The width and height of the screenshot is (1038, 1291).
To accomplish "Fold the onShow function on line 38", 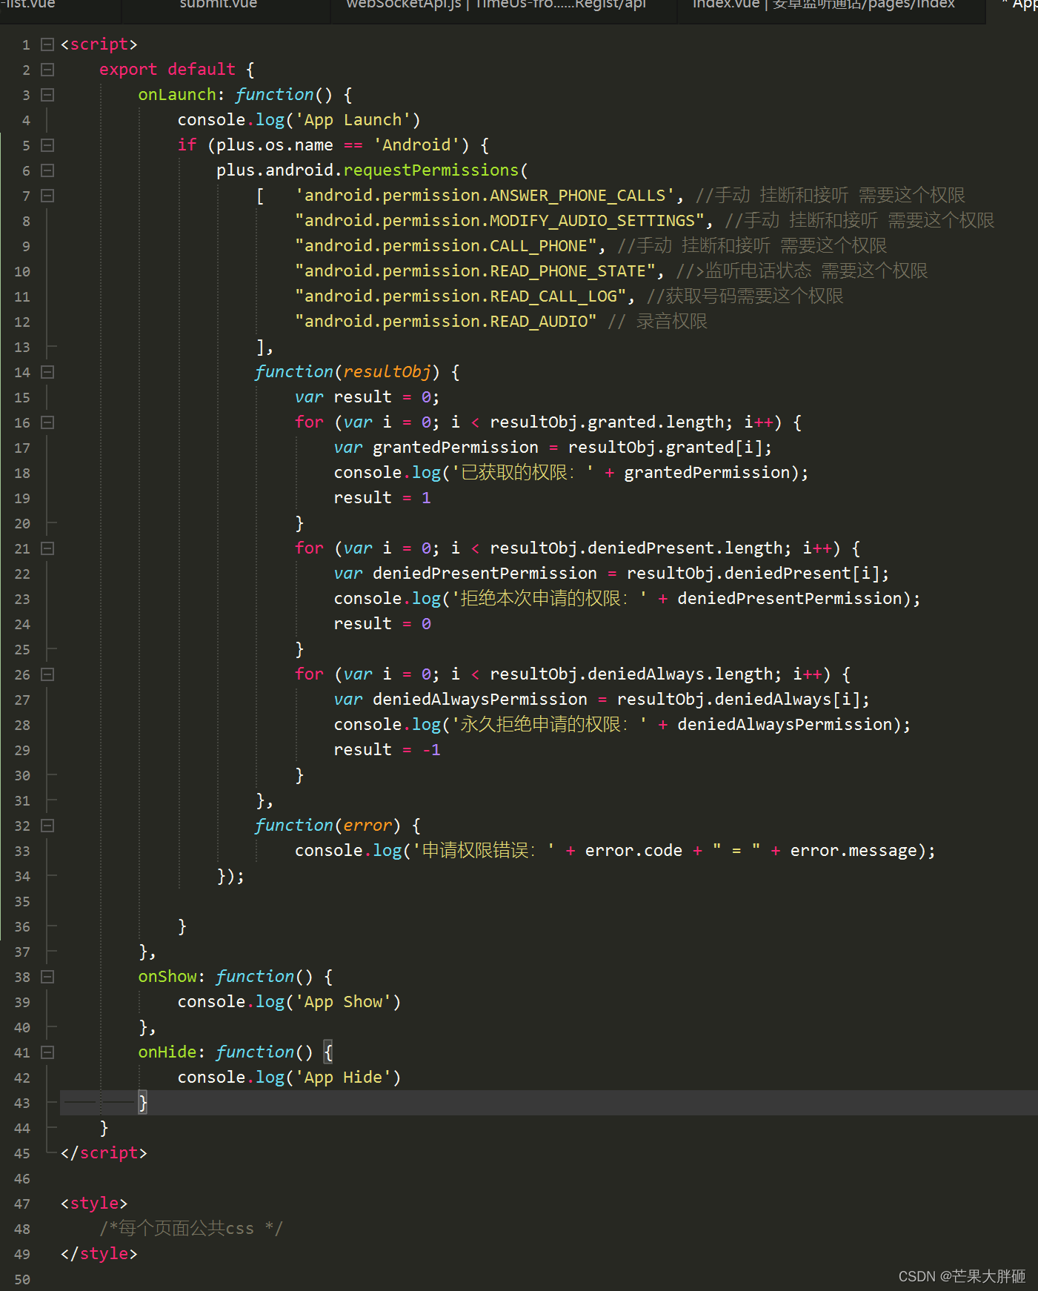I will (47, 977).
